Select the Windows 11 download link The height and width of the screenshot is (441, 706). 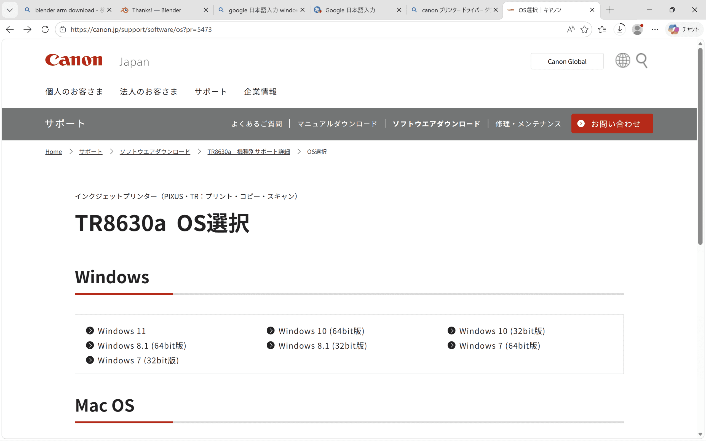(121, 331)
